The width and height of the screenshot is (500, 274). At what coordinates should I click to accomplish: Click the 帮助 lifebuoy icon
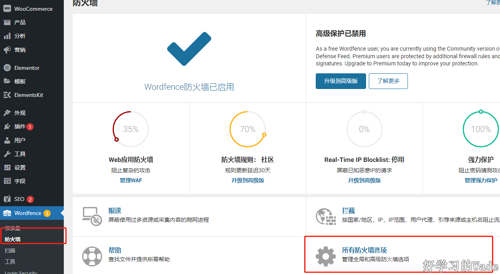92,256
